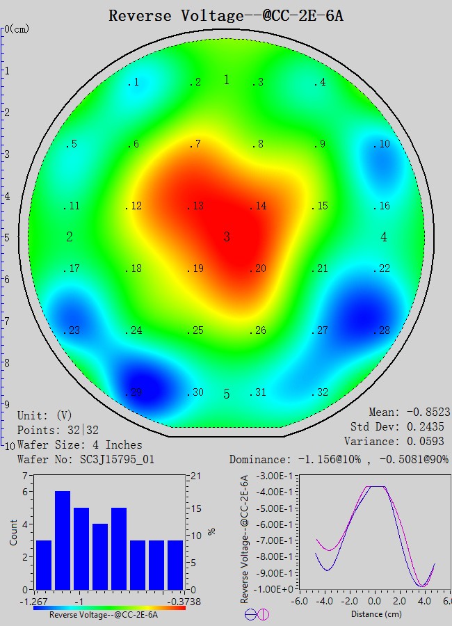
Task: Select measurement point 20 in red zone
Action: click(258, 269)
